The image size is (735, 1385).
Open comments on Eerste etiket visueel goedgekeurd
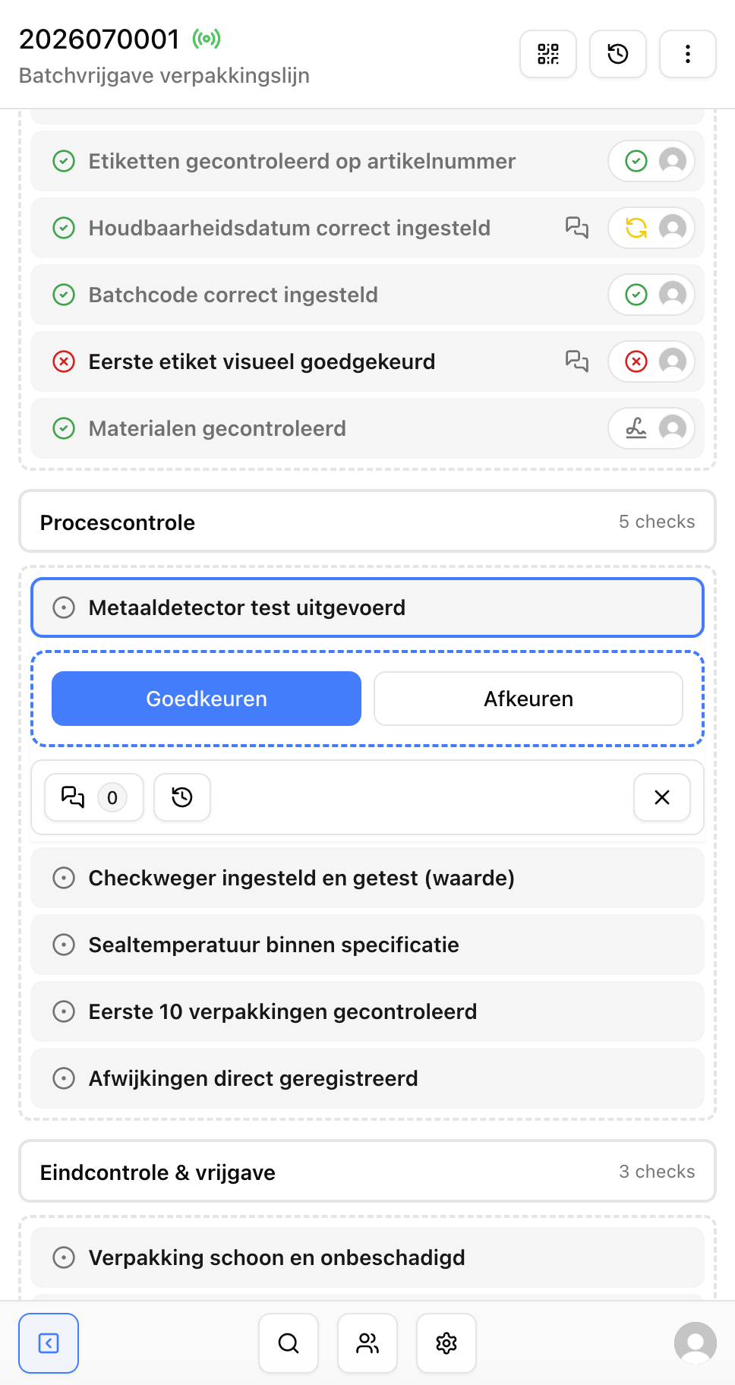577,361
